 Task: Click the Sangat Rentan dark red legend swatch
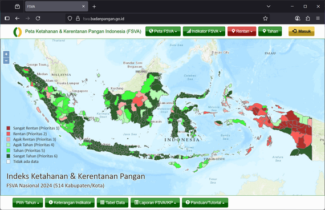point(9,128)
